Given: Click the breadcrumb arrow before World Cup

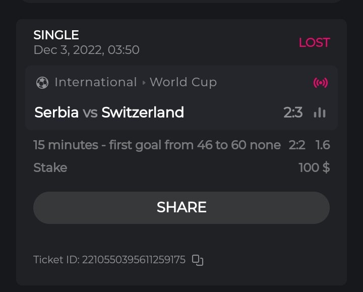Looking at the screenshot, I should [144, 83].
